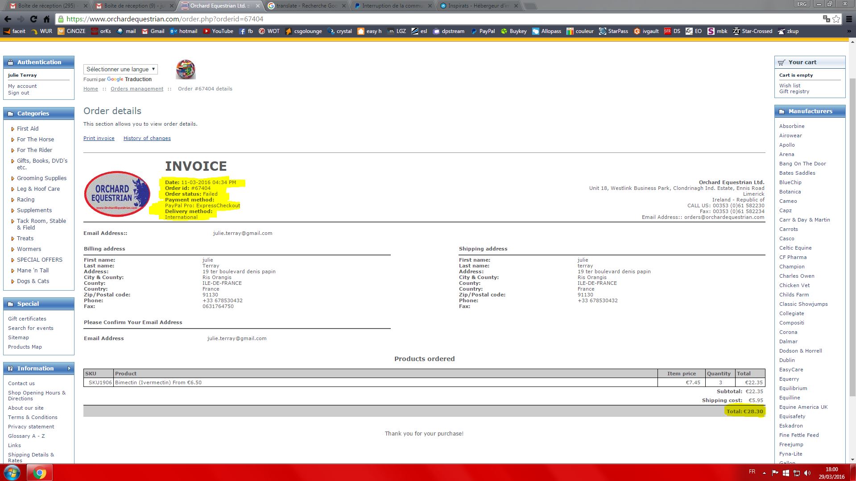This screenshot has height=481, width=856.
Task: Open the Absorbine manufacturer link
Action: coord(792,126)
